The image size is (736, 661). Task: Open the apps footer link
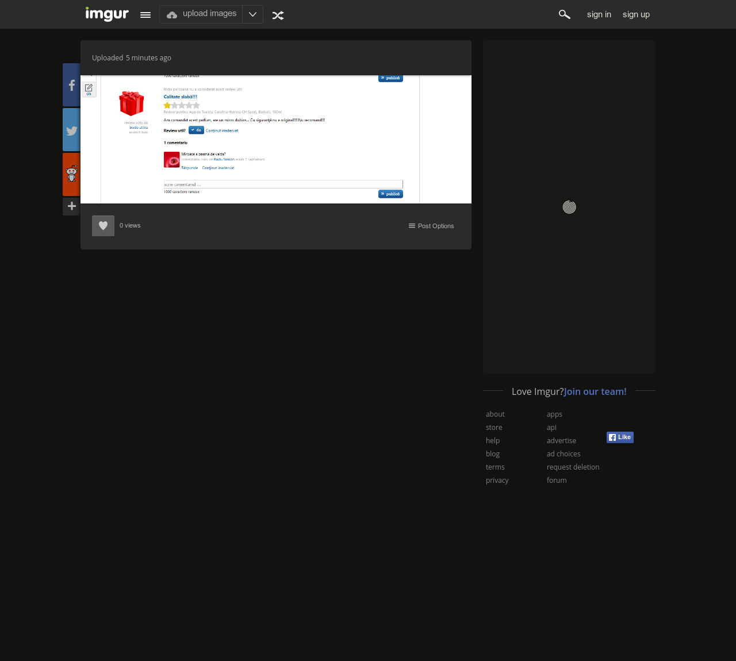pyautogui.click(x=554, y=414)
